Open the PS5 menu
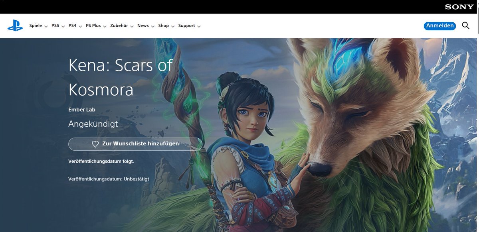Image resolution: width=479 pixels, height=232 pixels. click(x=55, y=26)
